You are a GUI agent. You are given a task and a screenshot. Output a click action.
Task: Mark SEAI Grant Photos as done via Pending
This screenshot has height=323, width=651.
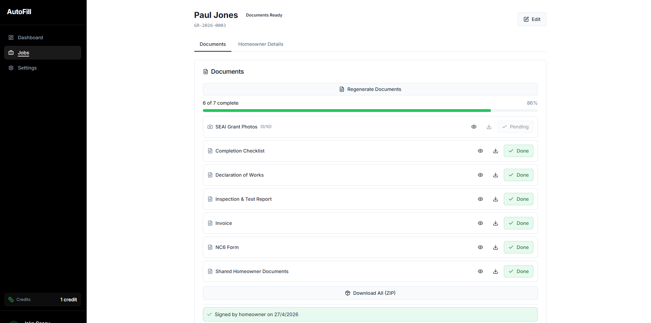(515, 127)
